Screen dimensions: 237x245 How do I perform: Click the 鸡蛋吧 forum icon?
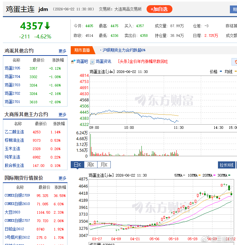coord(73,62)
